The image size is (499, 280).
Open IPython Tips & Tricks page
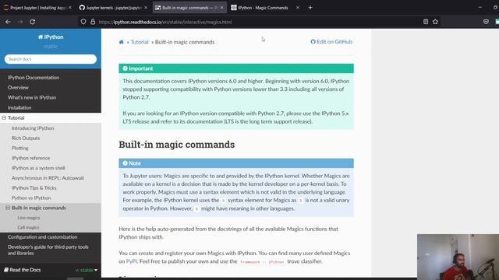coord(34,188)
